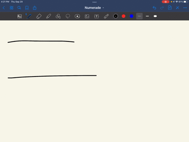Tap the 4:21 PM clock in status bar
This screenshot has width=189, height=142.
(x=5, y=2)
